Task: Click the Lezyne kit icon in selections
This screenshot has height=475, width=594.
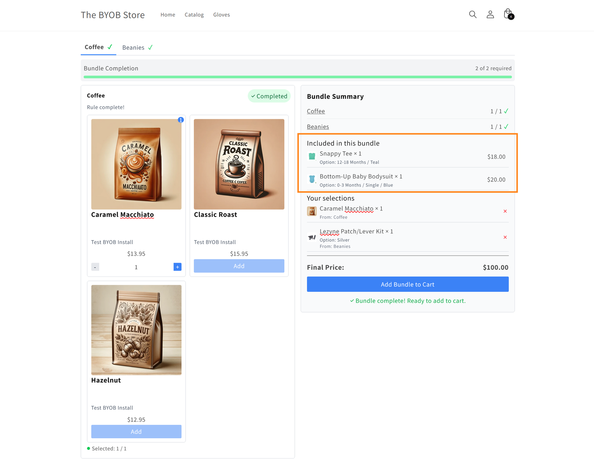Action: 312,237
